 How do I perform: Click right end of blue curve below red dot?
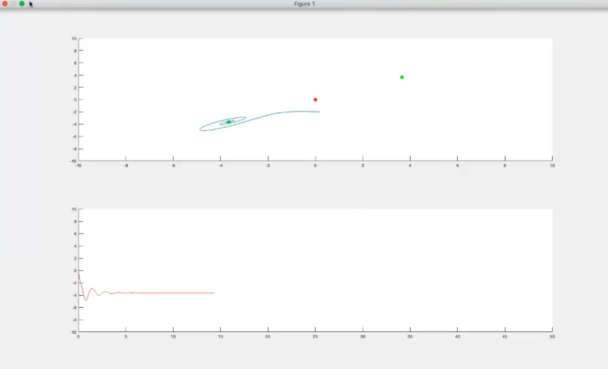point(319,112)
